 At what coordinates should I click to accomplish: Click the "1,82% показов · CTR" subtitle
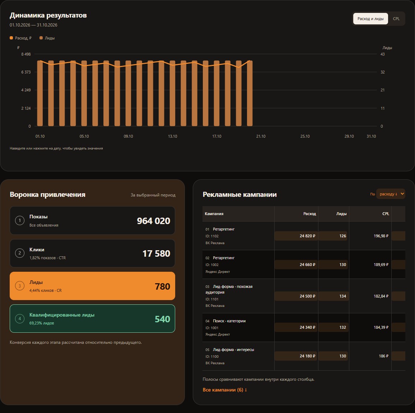coord(48,258)
